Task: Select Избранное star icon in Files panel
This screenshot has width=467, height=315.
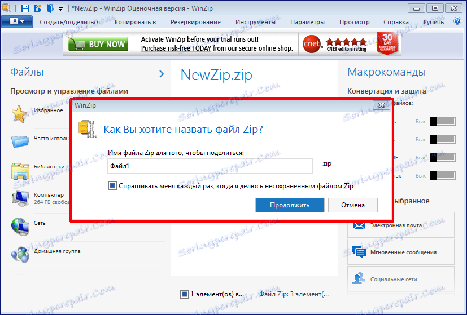Action: pos(19,114)
